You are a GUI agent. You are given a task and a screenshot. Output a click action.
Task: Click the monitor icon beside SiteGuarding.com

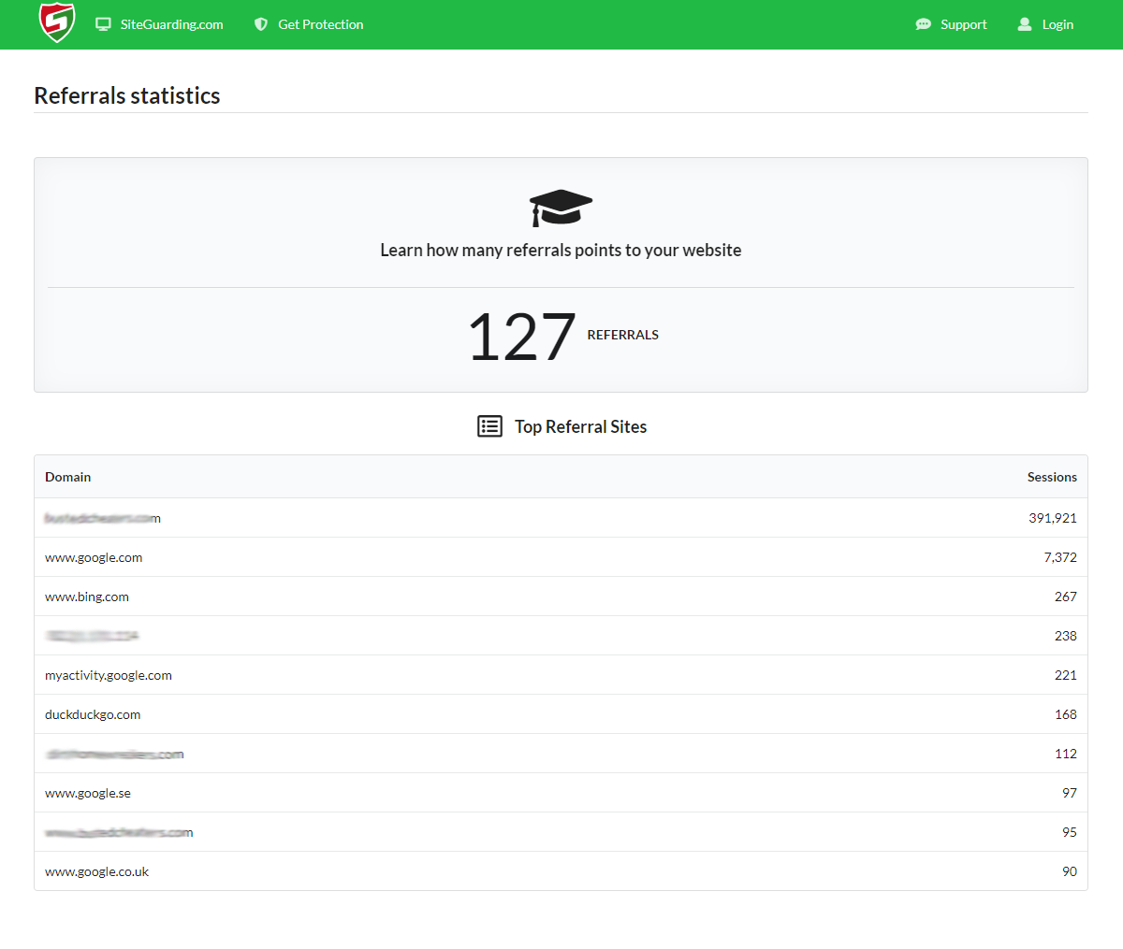click(104, 24)
